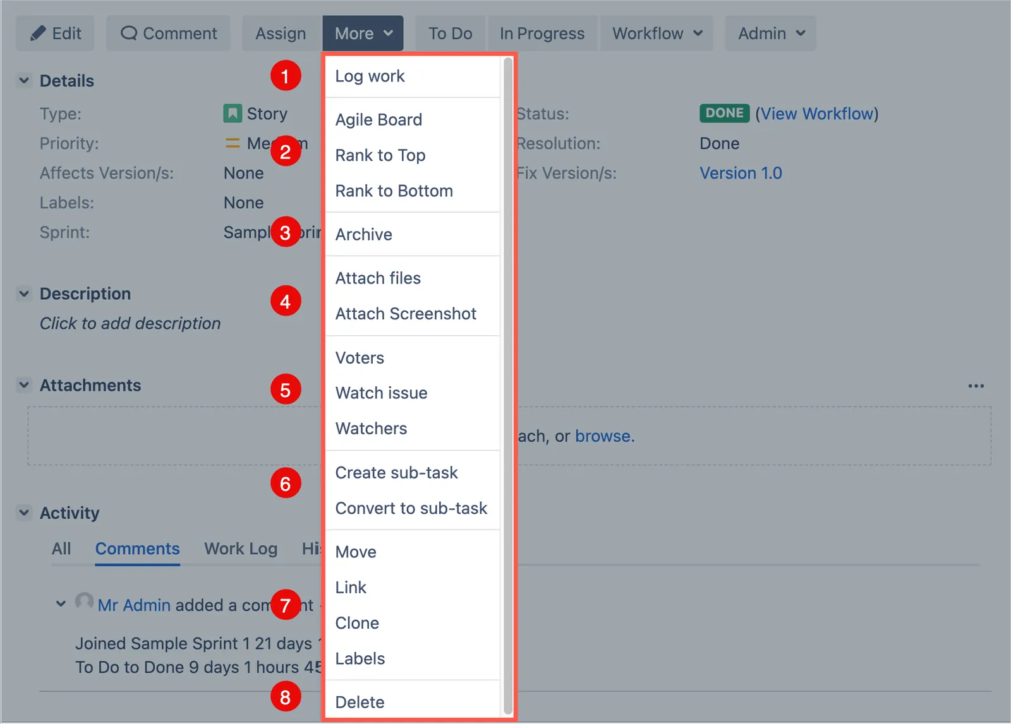Collapse the Activity section chevron
Viewport: 1011px width, 724px height.
[24, 513]
